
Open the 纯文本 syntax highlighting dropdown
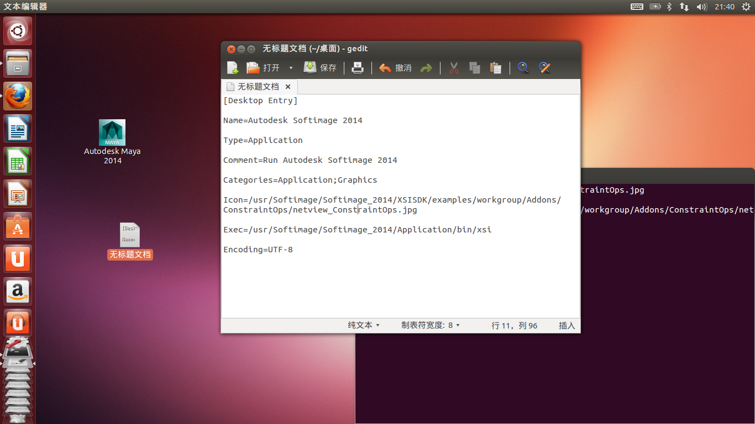363,325
